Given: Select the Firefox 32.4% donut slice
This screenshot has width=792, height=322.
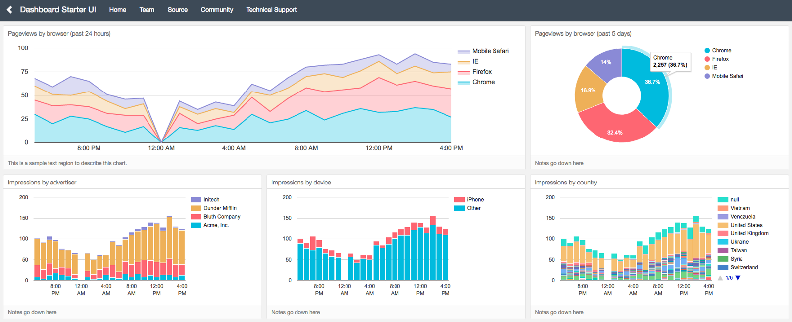Looking at the screenshot, I should tap(615, 130).
